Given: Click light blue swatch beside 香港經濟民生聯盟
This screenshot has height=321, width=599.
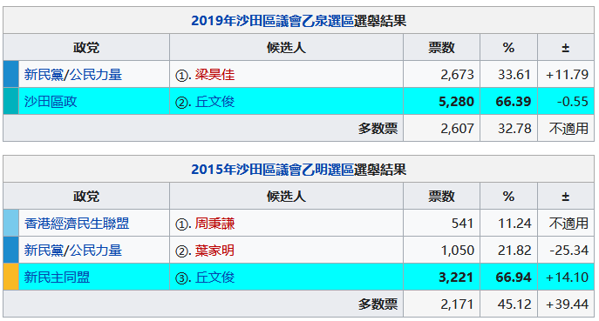Looking at the screenshot, I should pyautogui.click(x=11, y=223).
